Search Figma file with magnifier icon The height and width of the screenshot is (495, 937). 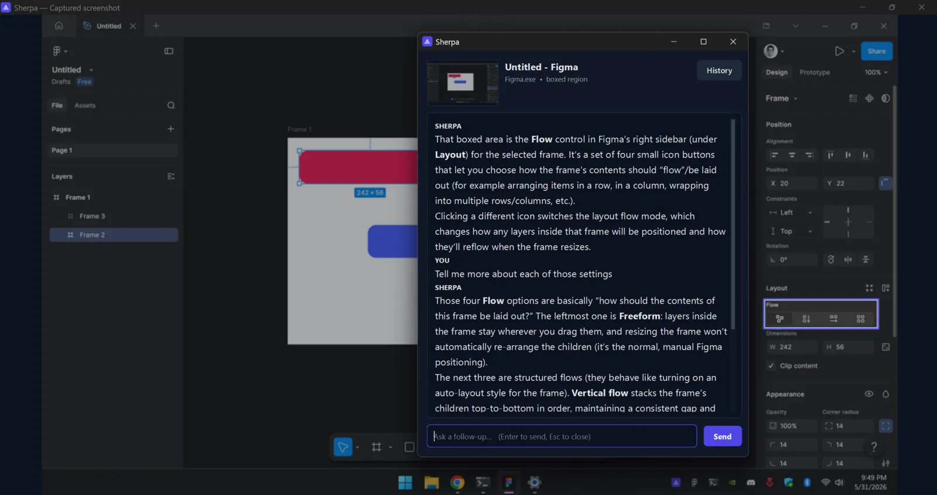(171, 105)
